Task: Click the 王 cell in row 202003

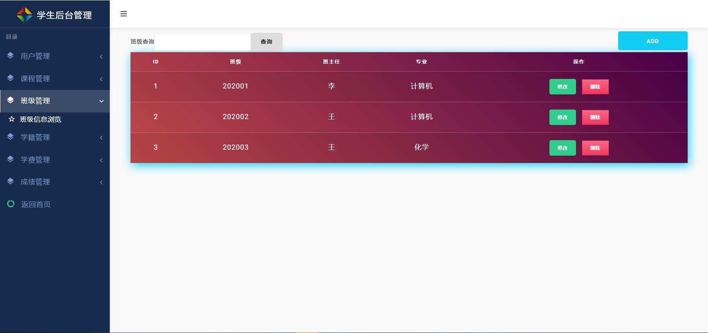Action: pyautogui.click(x=331, y=147)
